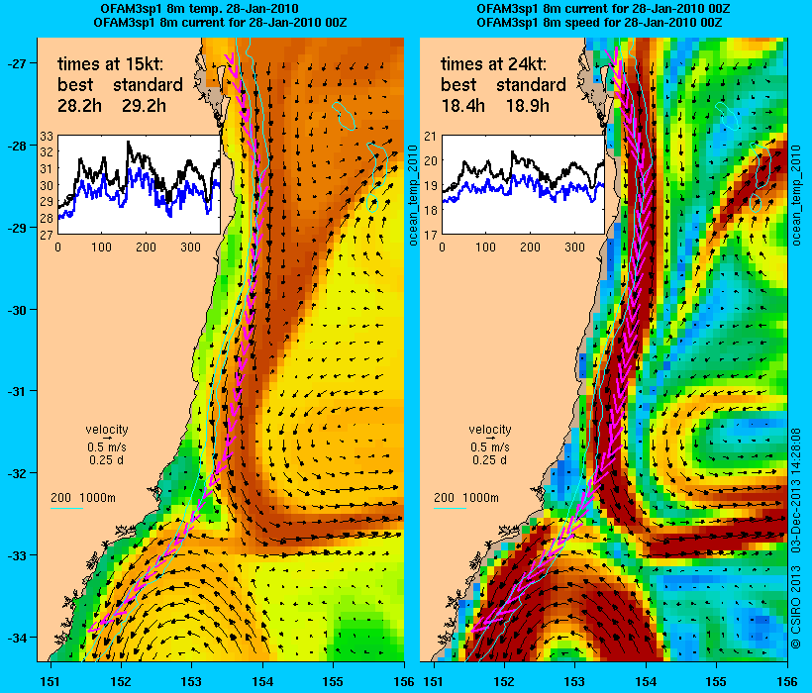Click latitude label '-30'
This screenshot has width=812, height=693.
pyautogui.click(x=18, y=310)
